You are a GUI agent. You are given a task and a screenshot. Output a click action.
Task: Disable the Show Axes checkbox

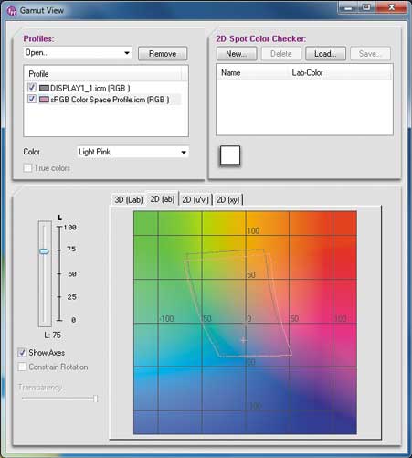pyautogui.click(x=22, y=353)
